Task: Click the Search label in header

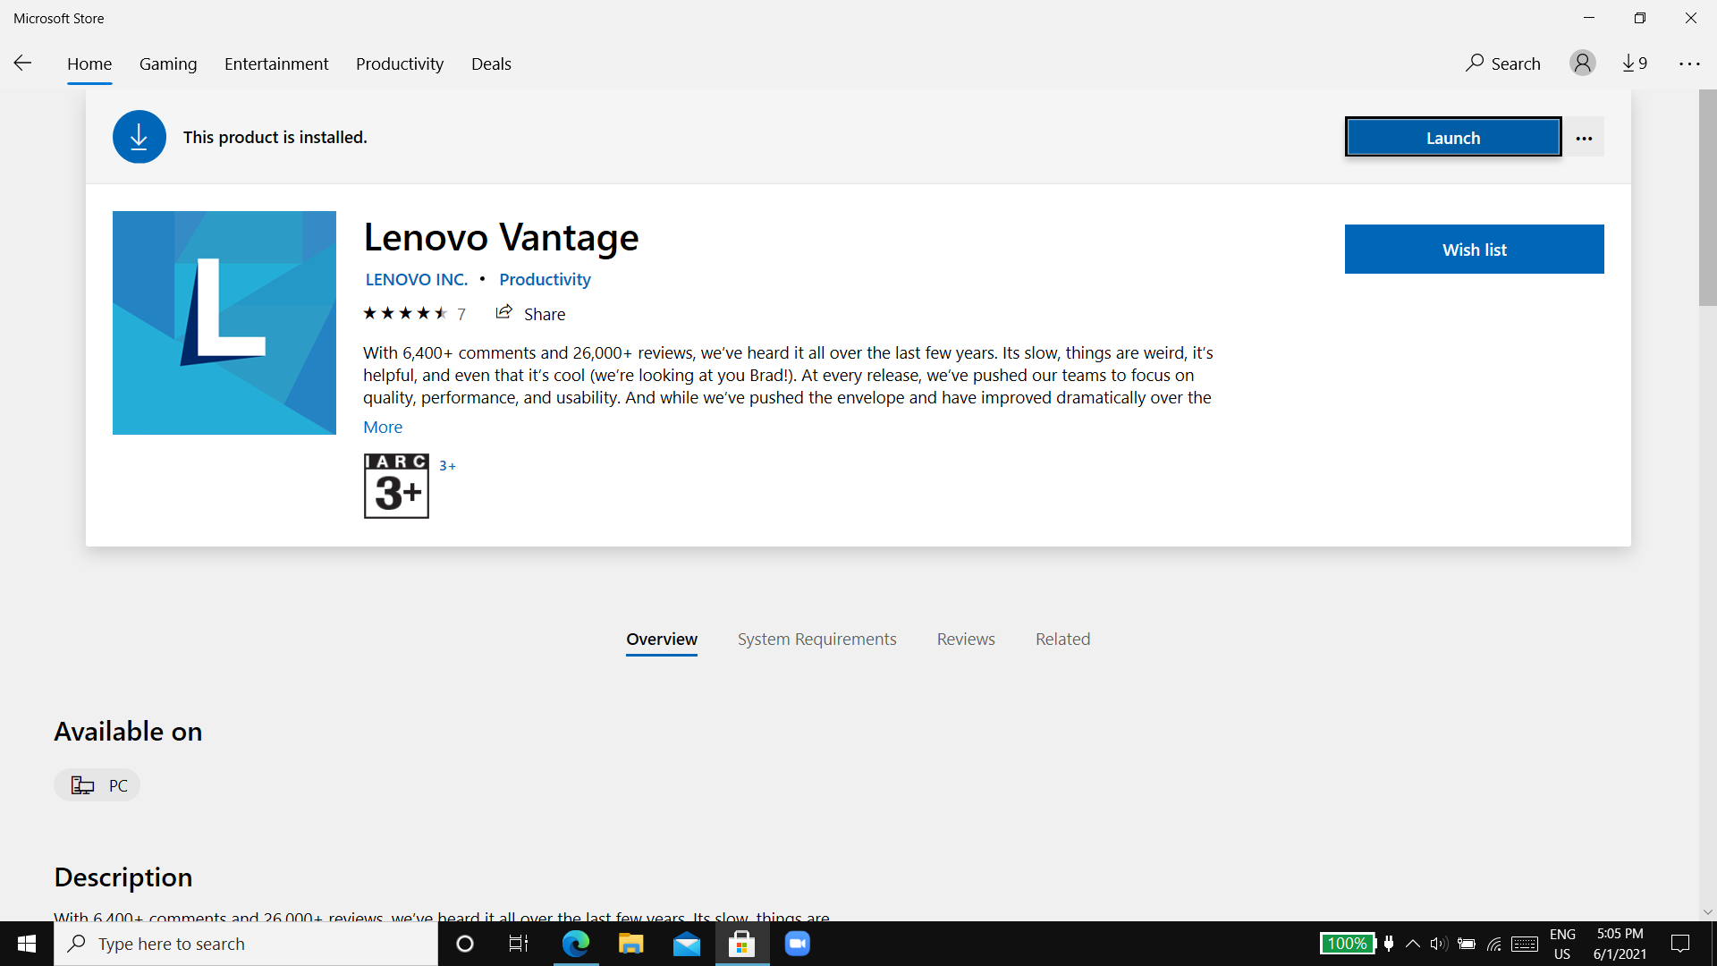Action: click(x=1515, y=64)
